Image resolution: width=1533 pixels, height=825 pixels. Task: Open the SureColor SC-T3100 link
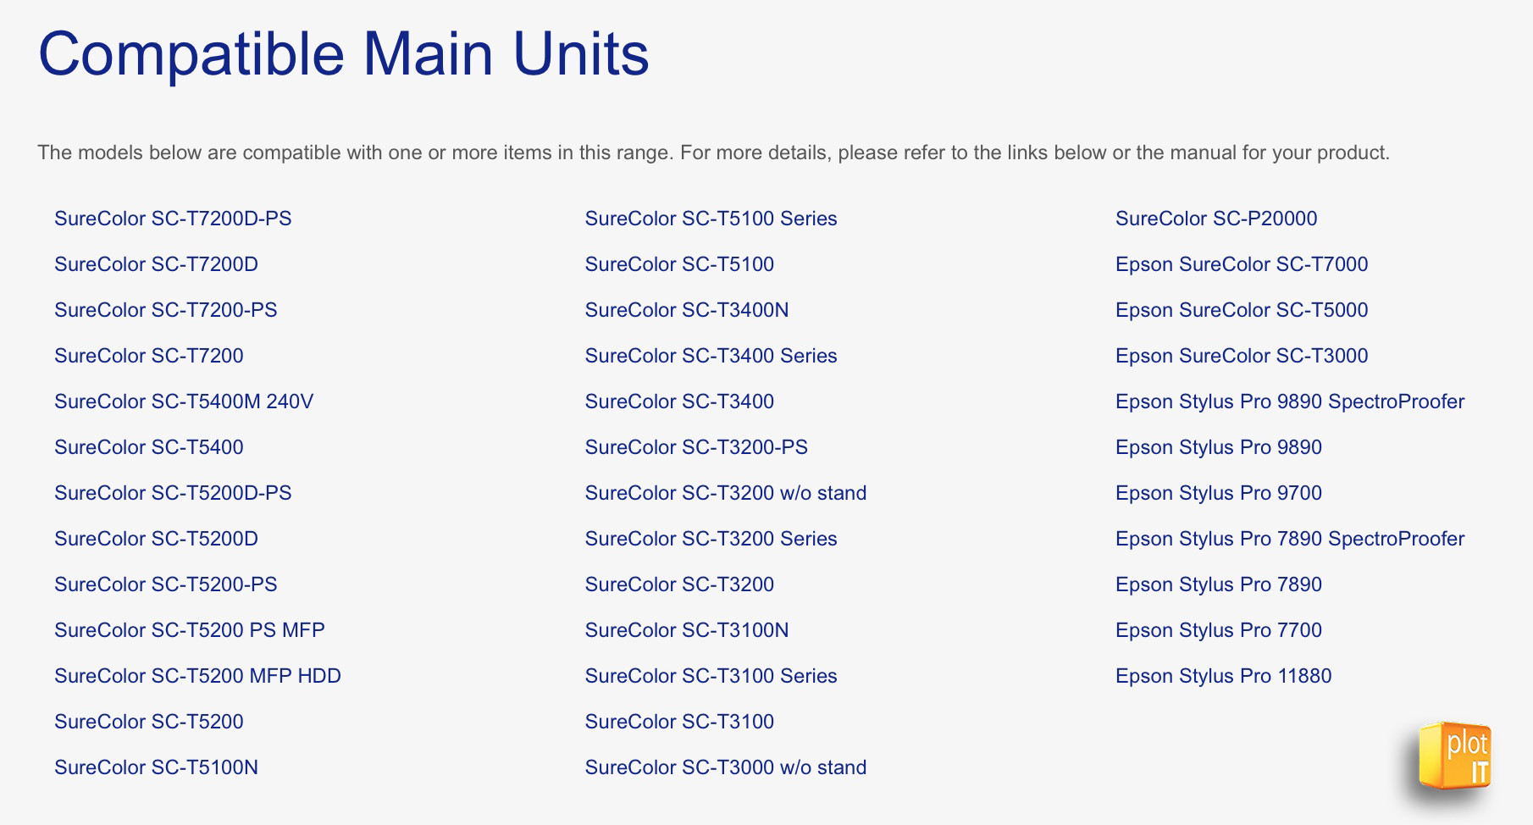pos(679,722)
